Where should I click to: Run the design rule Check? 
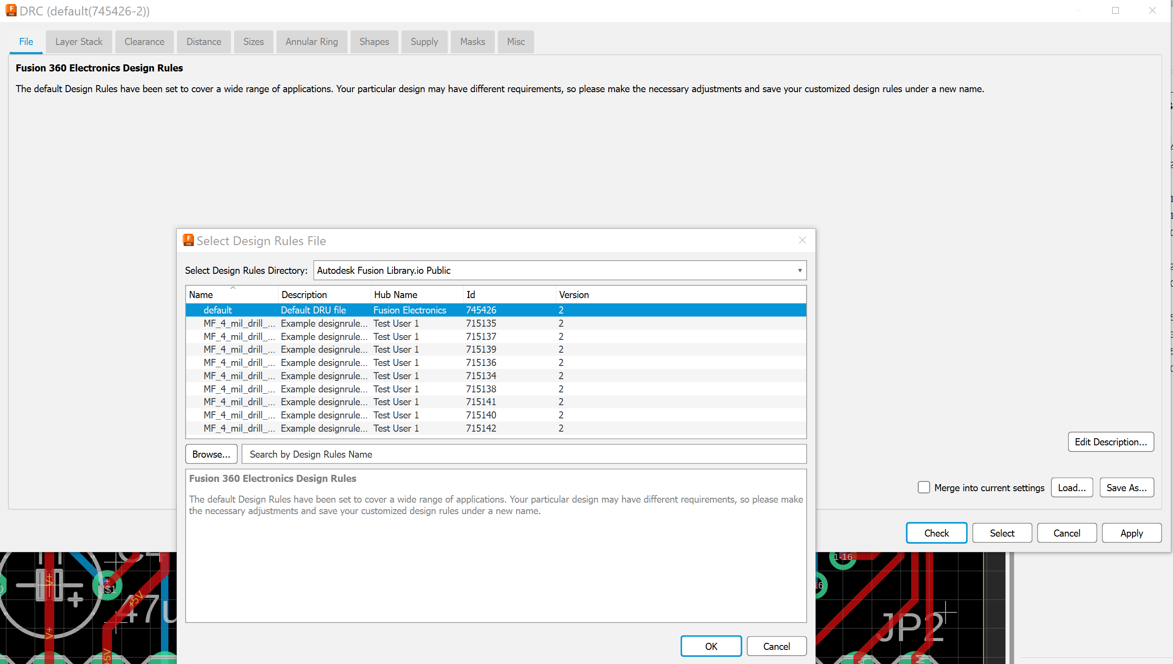click(936, 533)
